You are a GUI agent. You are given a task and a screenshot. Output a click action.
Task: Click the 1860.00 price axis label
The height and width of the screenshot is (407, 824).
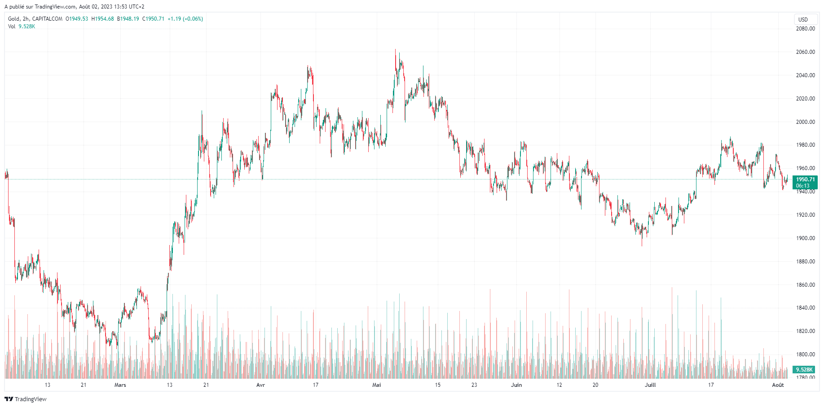tap(806, 285)
